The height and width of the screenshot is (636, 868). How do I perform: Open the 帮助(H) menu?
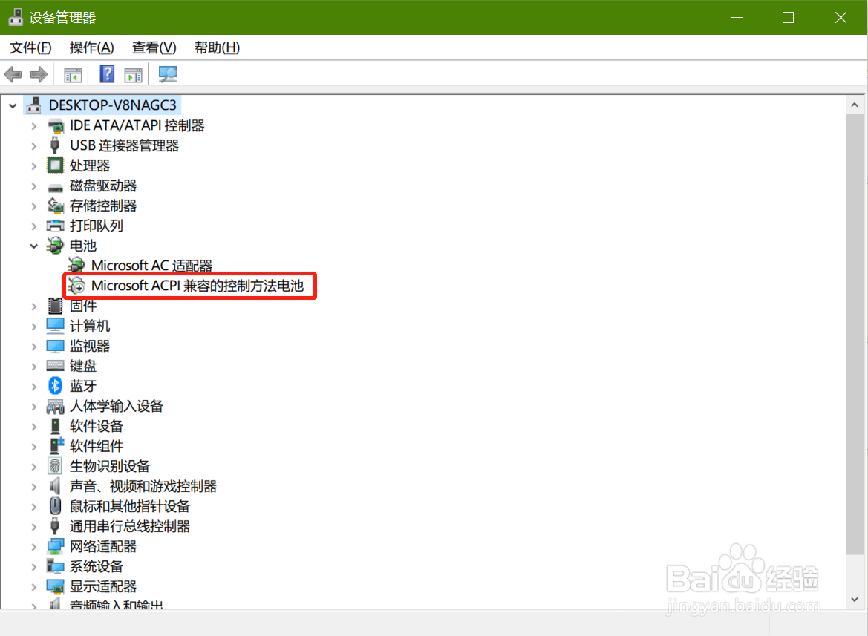217,47
